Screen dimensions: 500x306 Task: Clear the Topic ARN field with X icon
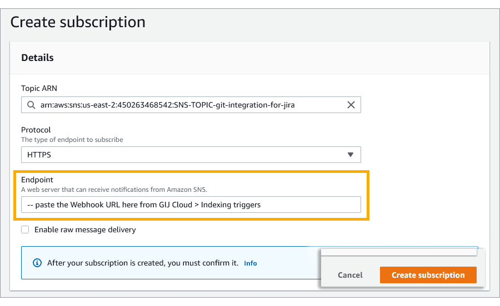(x=351, y=105)
